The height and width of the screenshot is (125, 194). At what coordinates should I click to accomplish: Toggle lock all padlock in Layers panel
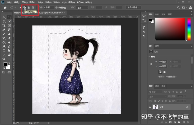[170, 101]
